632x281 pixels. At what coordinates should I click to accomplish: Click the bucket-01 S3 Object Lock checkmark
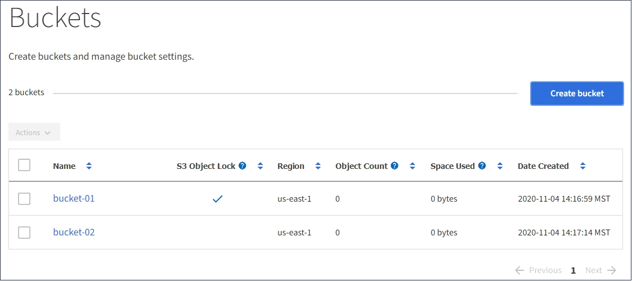pos(217,199)
